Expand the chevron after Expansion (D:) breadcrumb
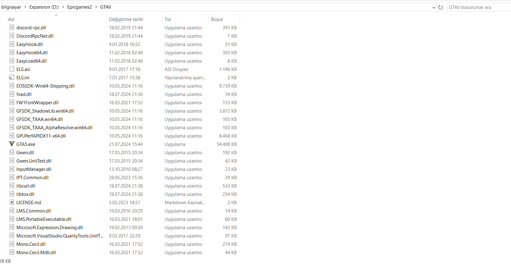 63,7
